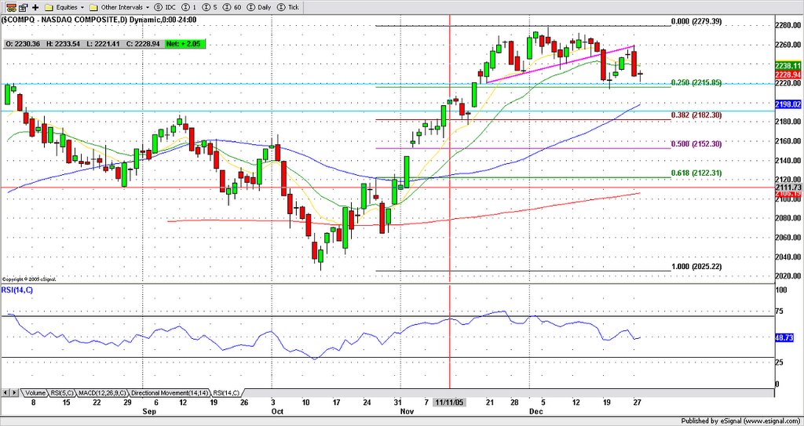Click the 2111.73 price axis tag

click(790, 188)
